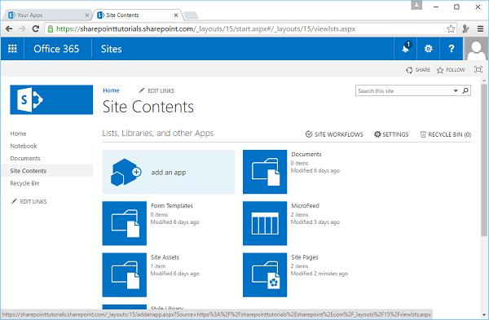Open the settings gear in header

pos(428,49)
